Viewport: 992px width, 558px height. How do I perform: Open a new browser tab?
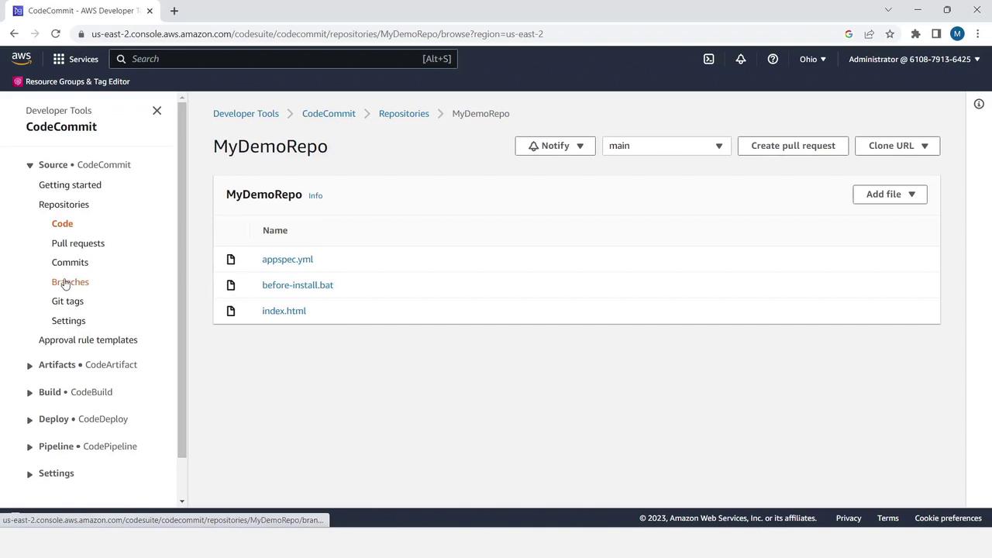[x=174, y=11]
